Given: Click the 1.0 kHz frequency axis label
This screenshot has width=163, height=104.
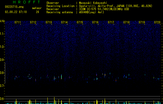Looking at the screenshot, I should click(x=2, y=47).
